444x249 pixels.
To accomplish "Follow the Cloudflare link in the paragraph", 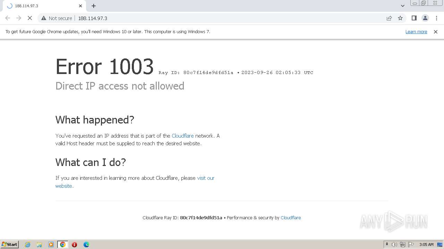I will pyautogui.click(x=182, y=136).
